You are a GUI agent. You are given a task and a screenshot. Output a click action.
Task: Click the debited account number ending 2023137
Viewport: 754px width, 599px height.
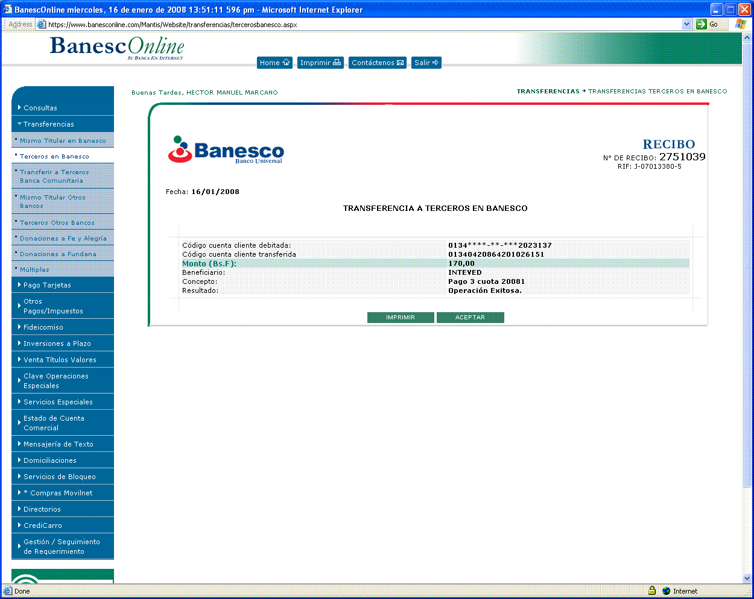[x=500, y=245]
